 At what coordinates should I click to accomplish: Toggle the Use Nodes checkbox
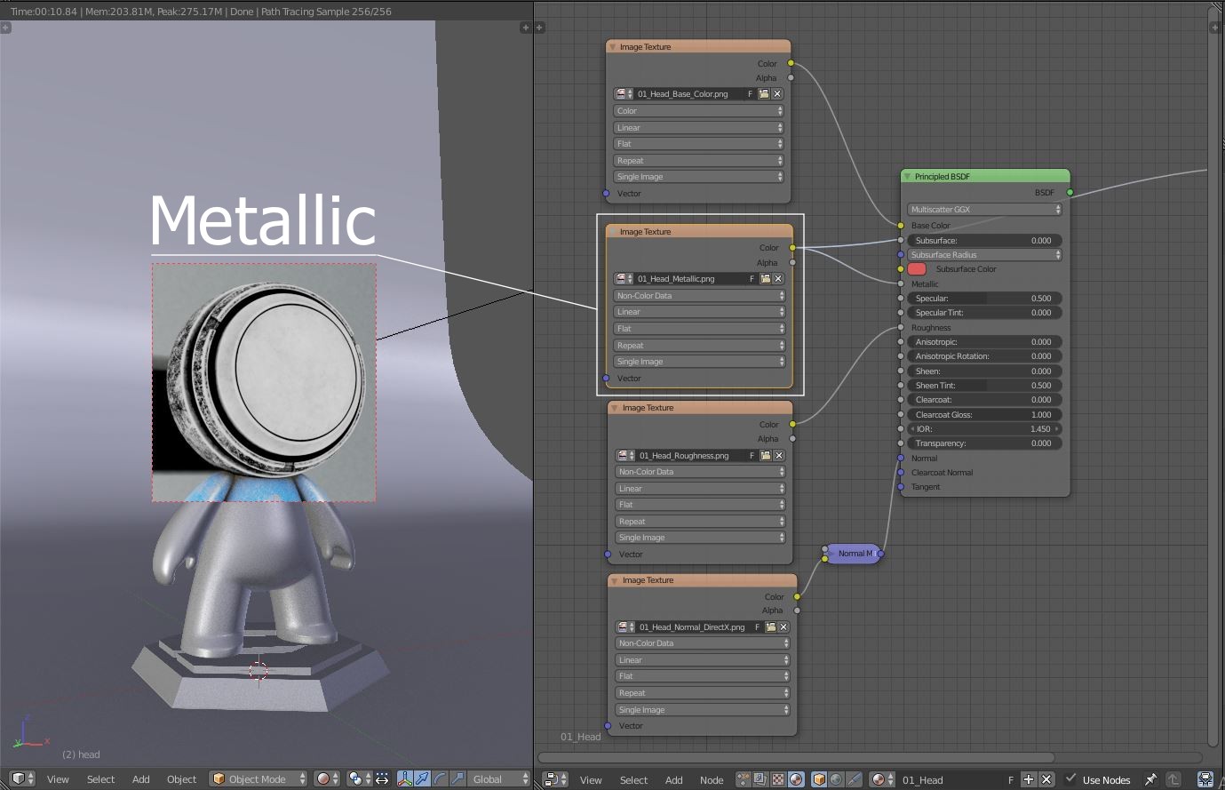coord(1071,779)
